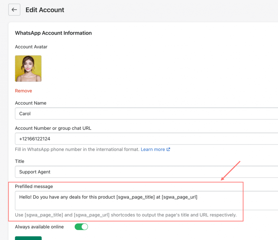Click the shortcodes help text below message
The image size is (278, 240).
pyautogui.click(x=126, y=215)
